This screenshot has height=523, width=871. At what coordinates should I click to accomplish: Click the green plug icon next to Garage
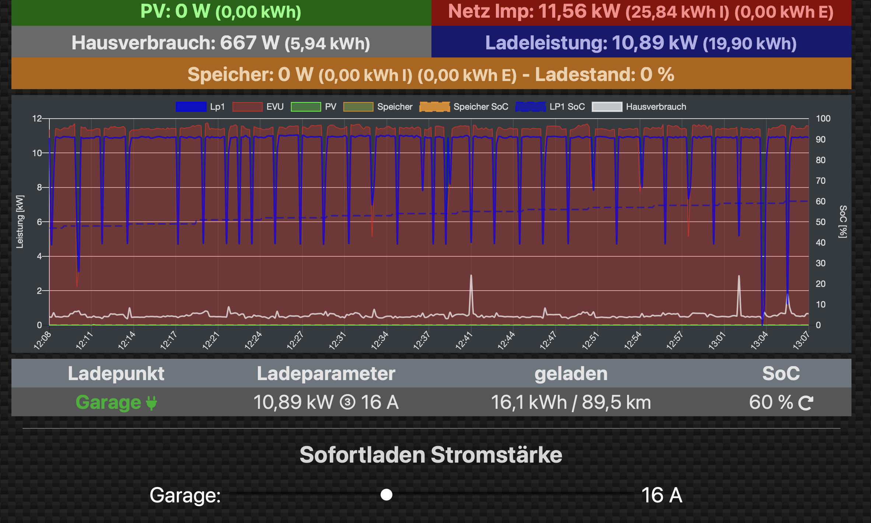pyautogui.click(x=151, y=403)
